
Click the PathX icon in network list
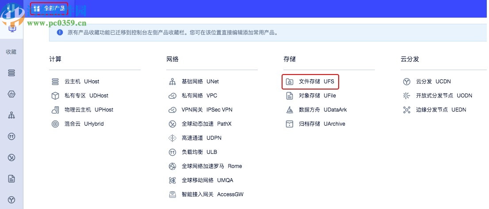172,124
